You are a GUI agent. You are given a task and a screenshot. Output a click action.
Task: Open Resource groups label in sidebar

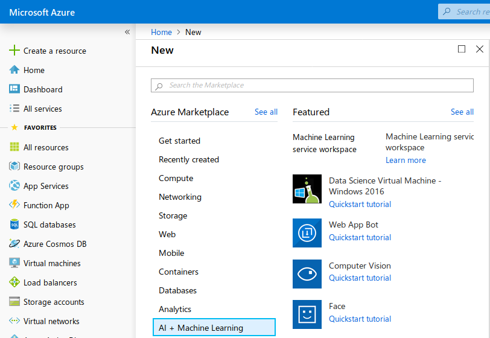click(x=54, y=167)
